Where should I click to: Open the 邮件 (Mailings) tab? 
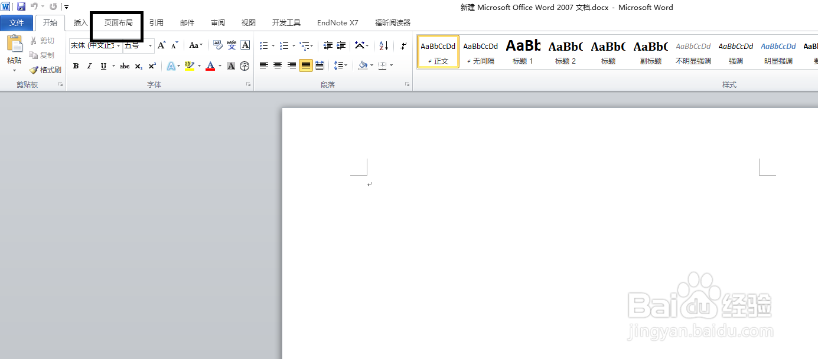pyautogui.click(x=187, y=23)
